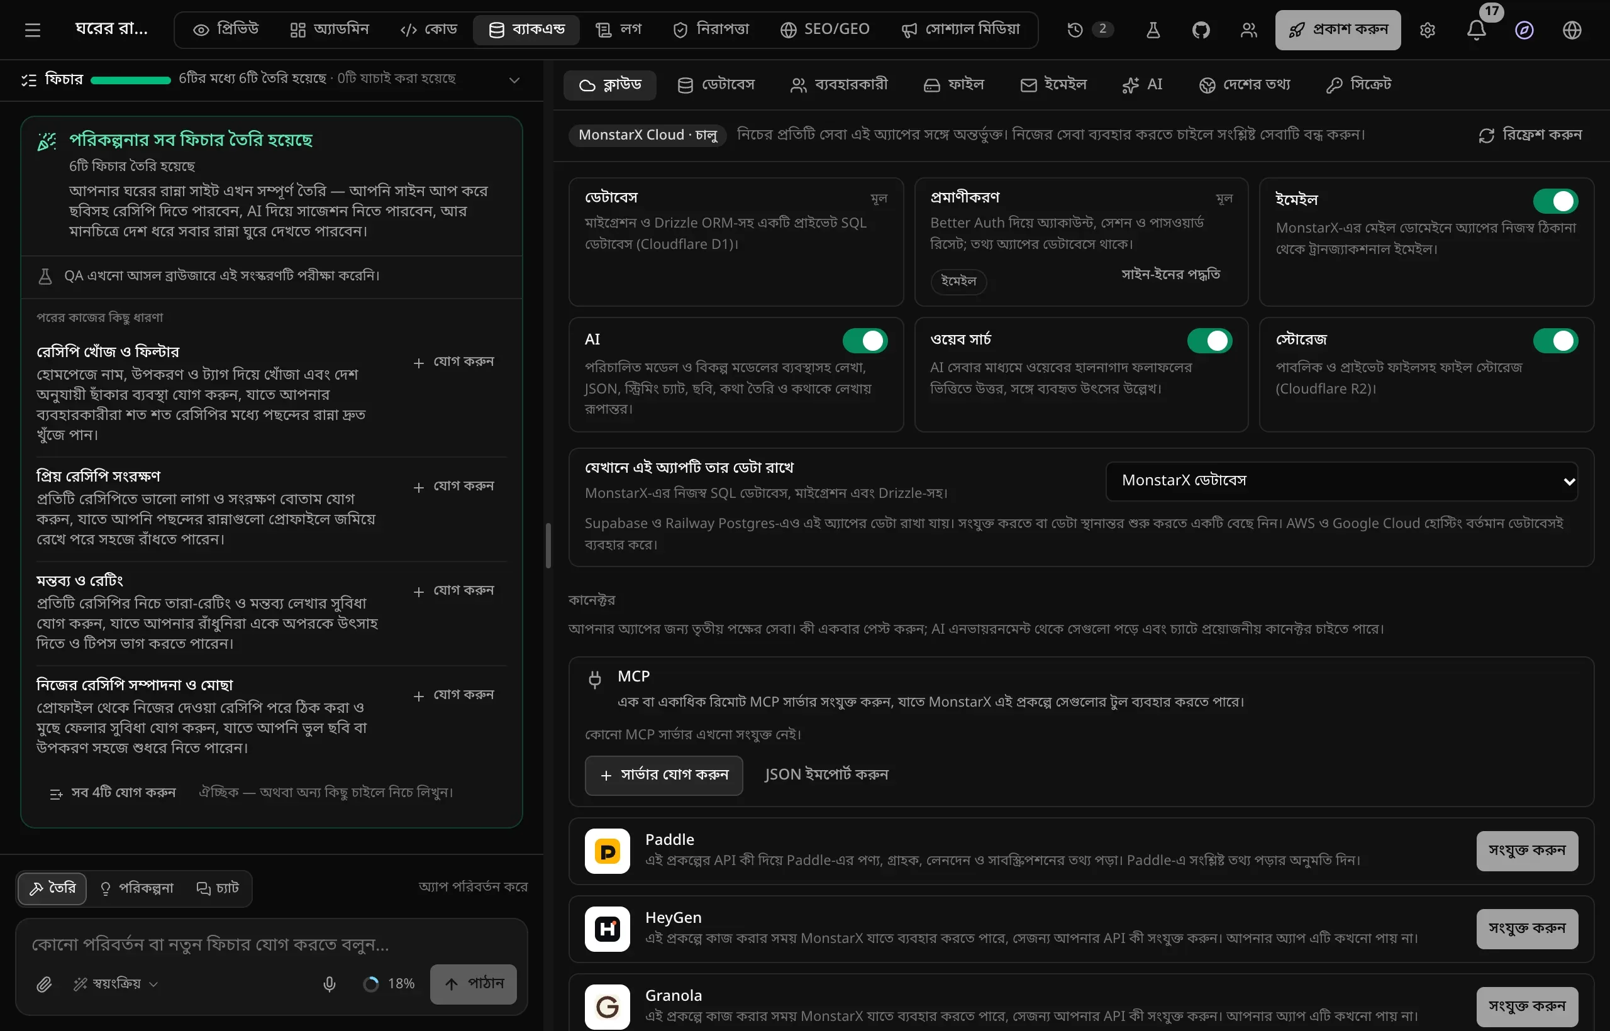Switch to the কোড tab

[x=429, y=30]
